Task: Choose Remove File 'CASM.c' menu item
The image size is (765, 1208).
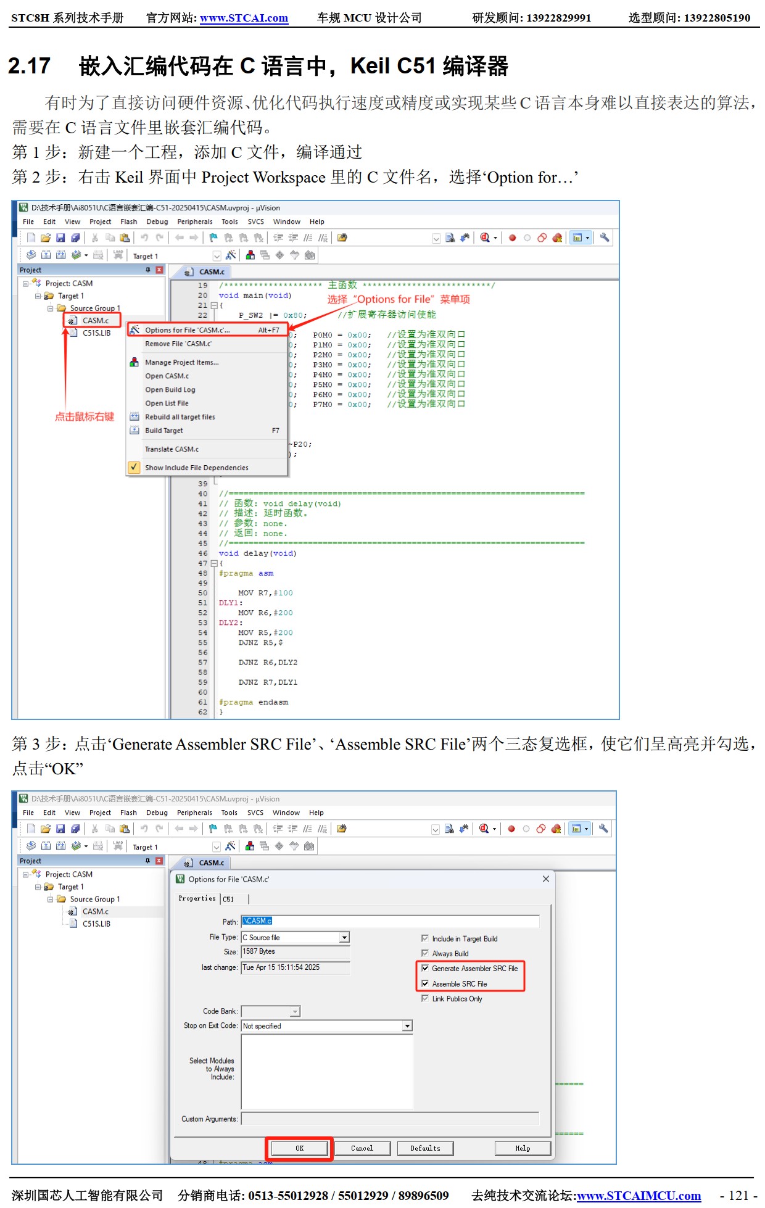Action: (207, 344)
